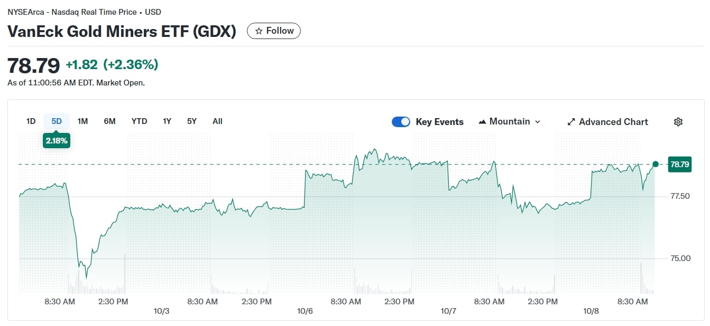Click the 10/6 date axis label
This screenshot has height=326, width=710.
tap(305, 311)
